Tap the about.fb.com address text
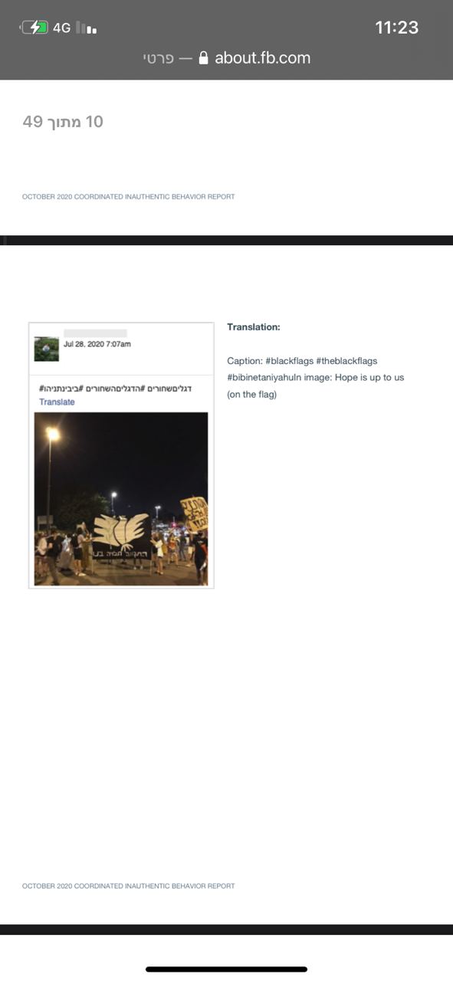 point(262,57)
